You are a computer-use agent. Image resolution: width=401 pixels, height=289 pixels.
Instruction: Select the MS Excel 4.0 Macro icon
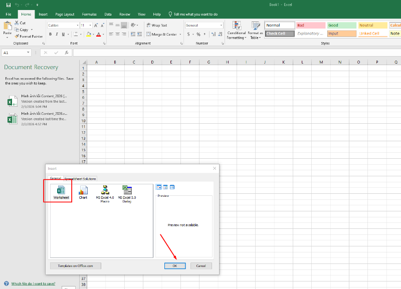click(x=105, y=190)
